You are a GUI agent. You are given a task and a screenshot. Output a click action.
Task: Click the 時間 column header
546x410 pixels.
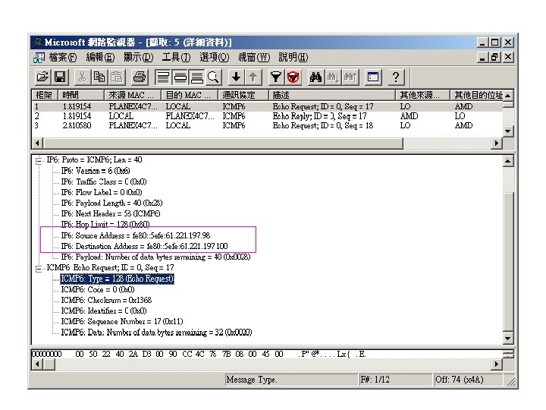(81, 95)
